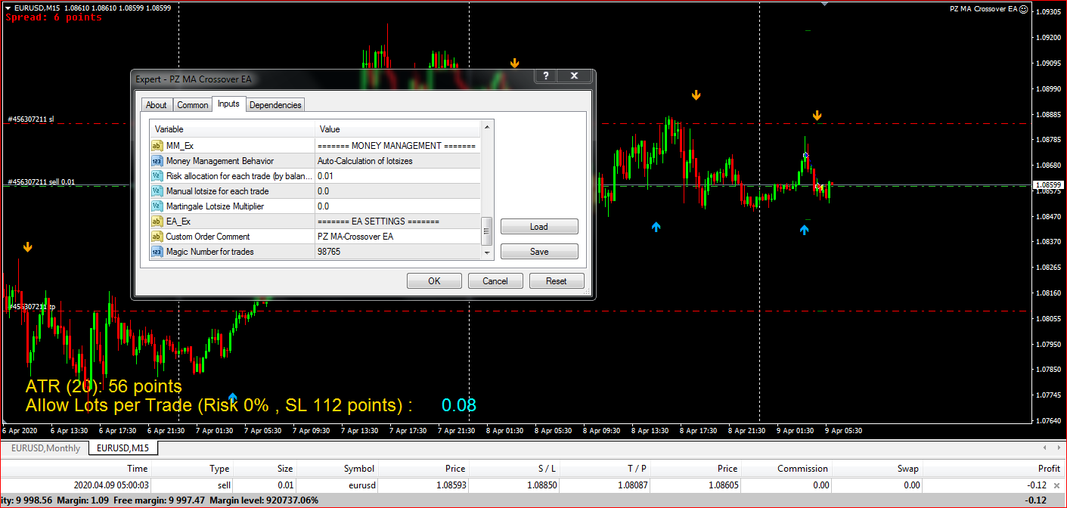Switch to the About tab

(x=157, y=105)
